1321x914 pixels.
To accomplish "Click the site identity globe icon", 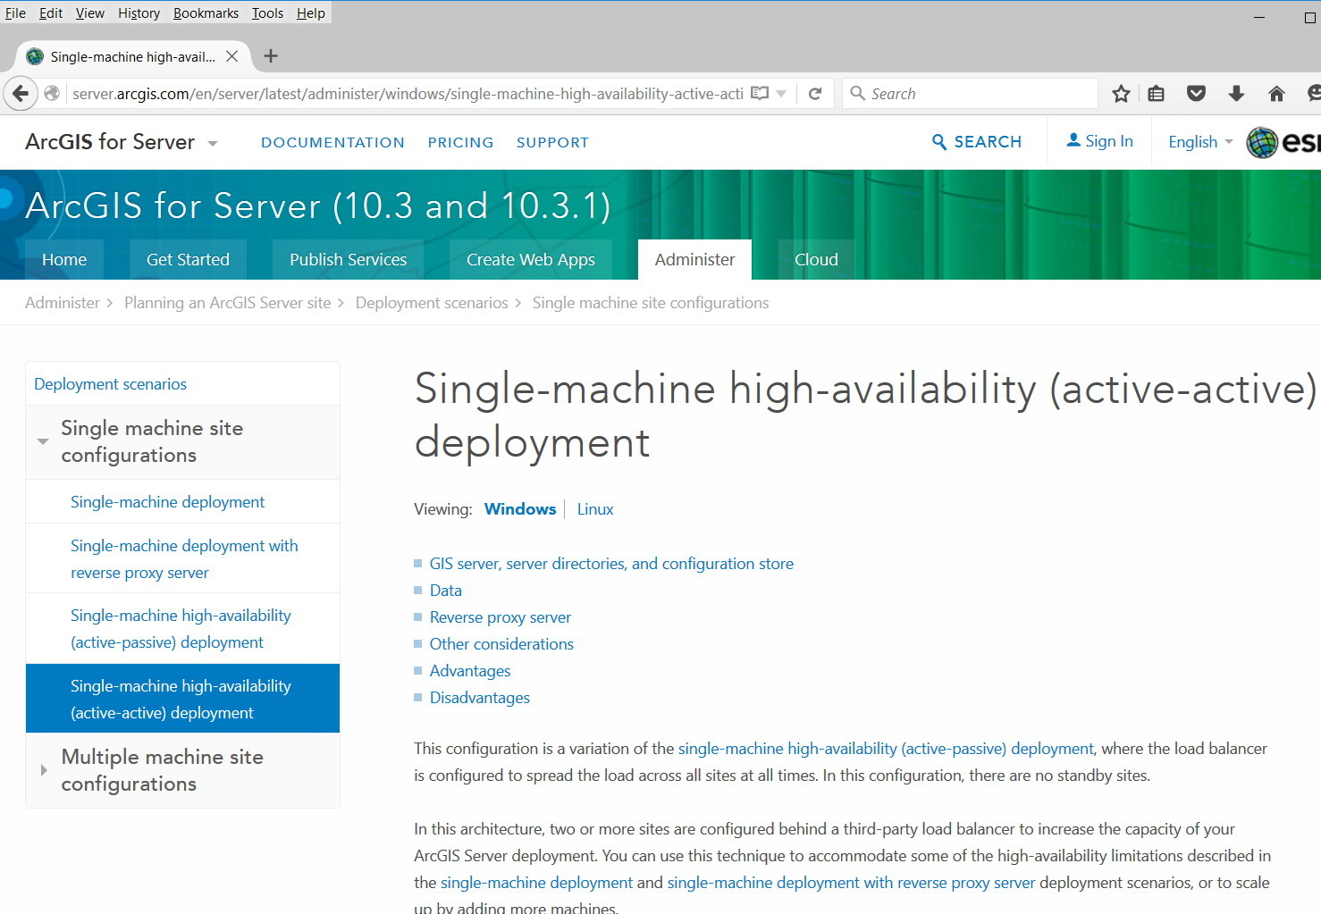I will coord(52,93).
